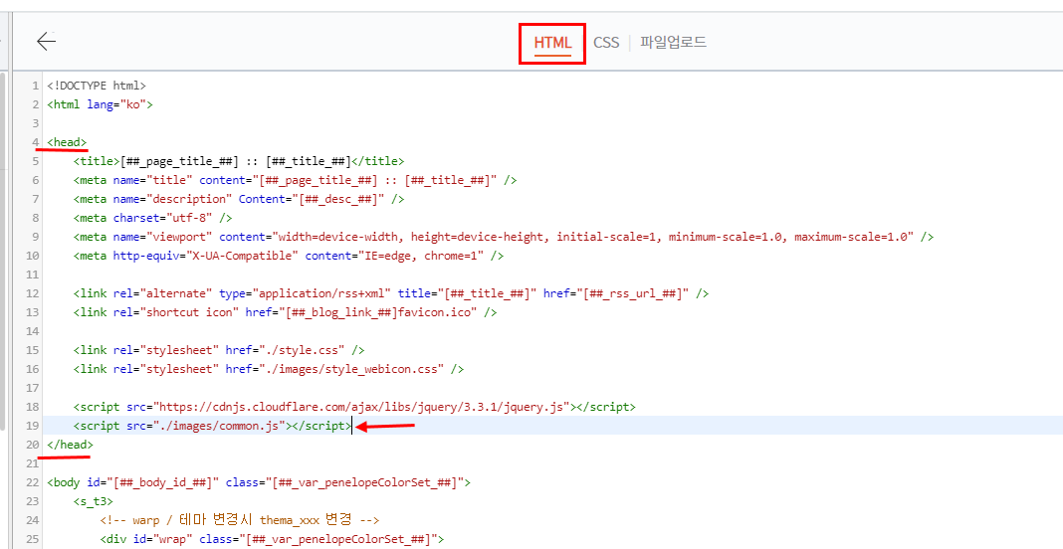The image size is (1063, 549).
Task: Open the 파일업로드 tab
Action: coord(673,43)
